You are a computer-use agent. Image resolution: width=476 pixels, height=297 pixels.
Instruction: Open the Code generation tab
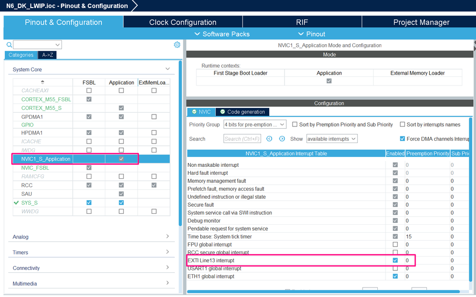(242, 112)
